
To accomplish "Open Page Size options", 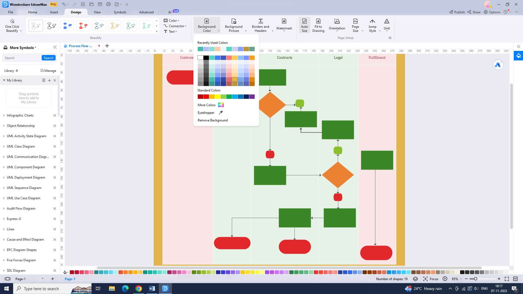I will [x=356, y=26].
